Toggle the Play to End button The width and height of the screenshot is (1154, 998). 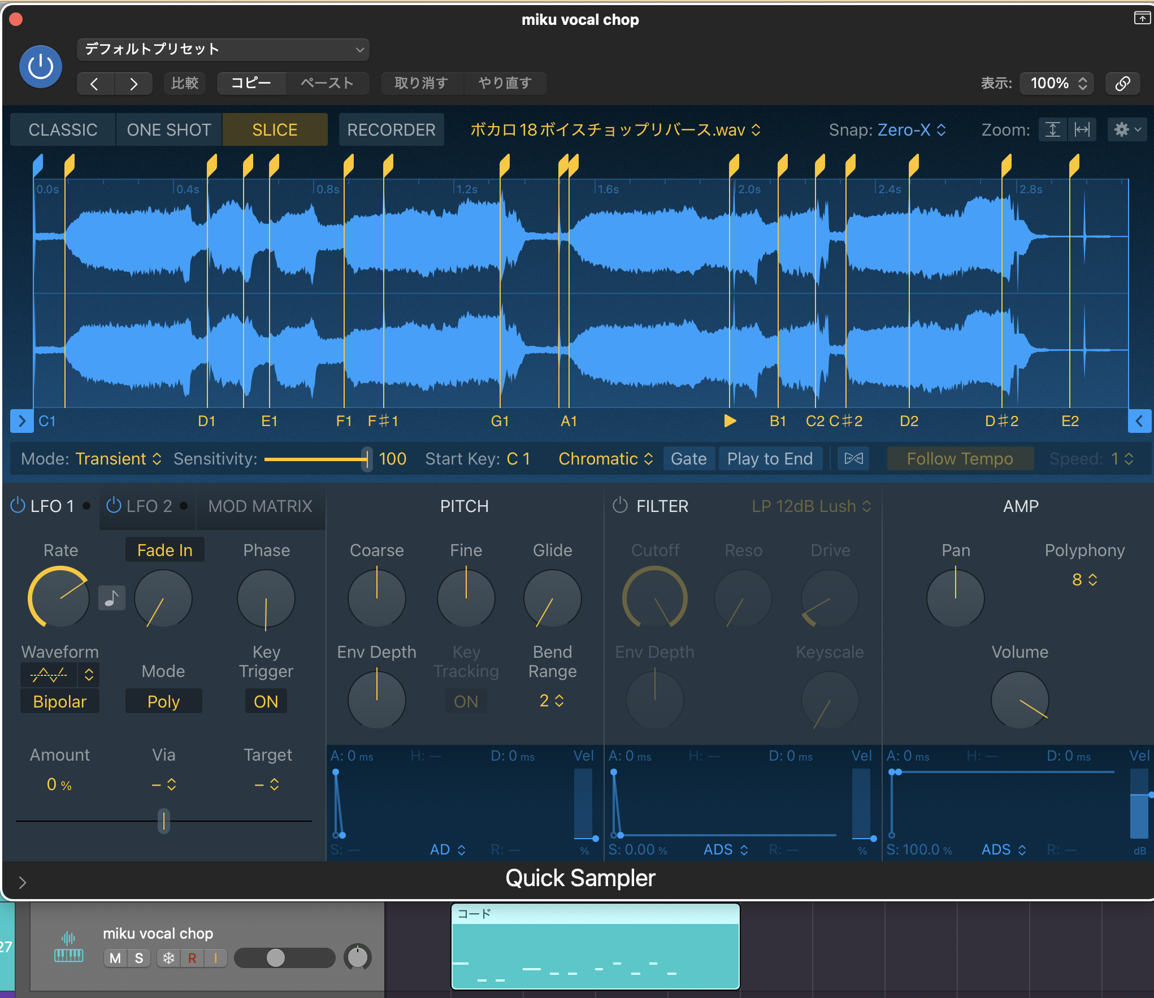[770, 458]
